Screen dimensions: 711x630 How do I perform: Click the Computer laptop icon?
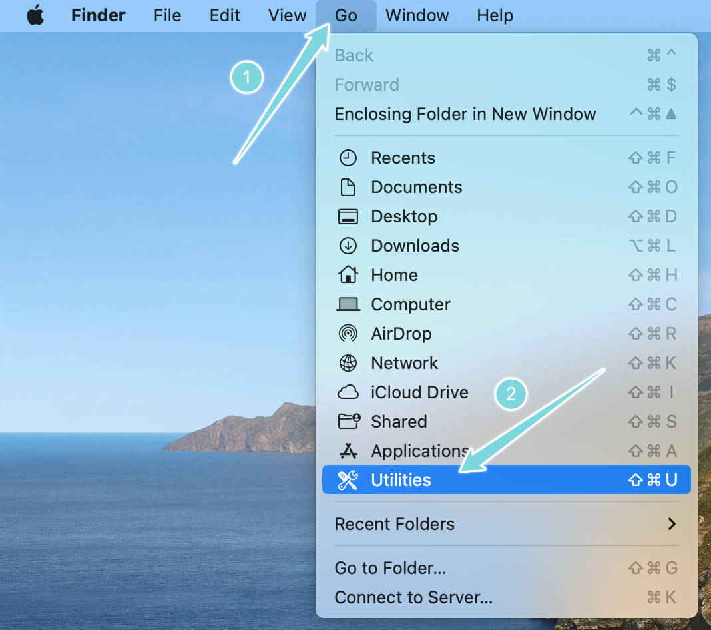tap(348, 304)
